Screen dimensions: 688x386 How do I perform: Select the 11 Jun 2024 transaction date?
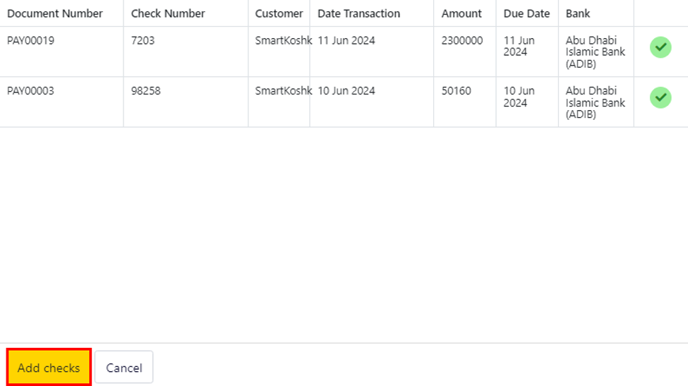[346, 41]
